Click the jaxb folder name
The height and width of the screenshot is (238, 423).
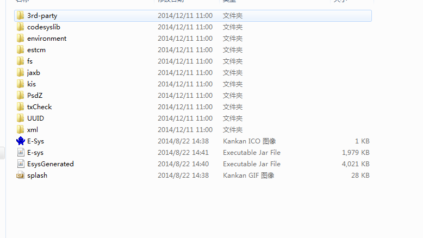click(x=34, y=73)
